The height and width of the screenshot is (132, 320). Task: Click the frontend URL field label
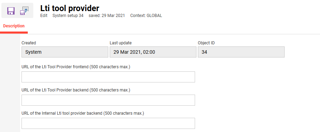point(76,67)
